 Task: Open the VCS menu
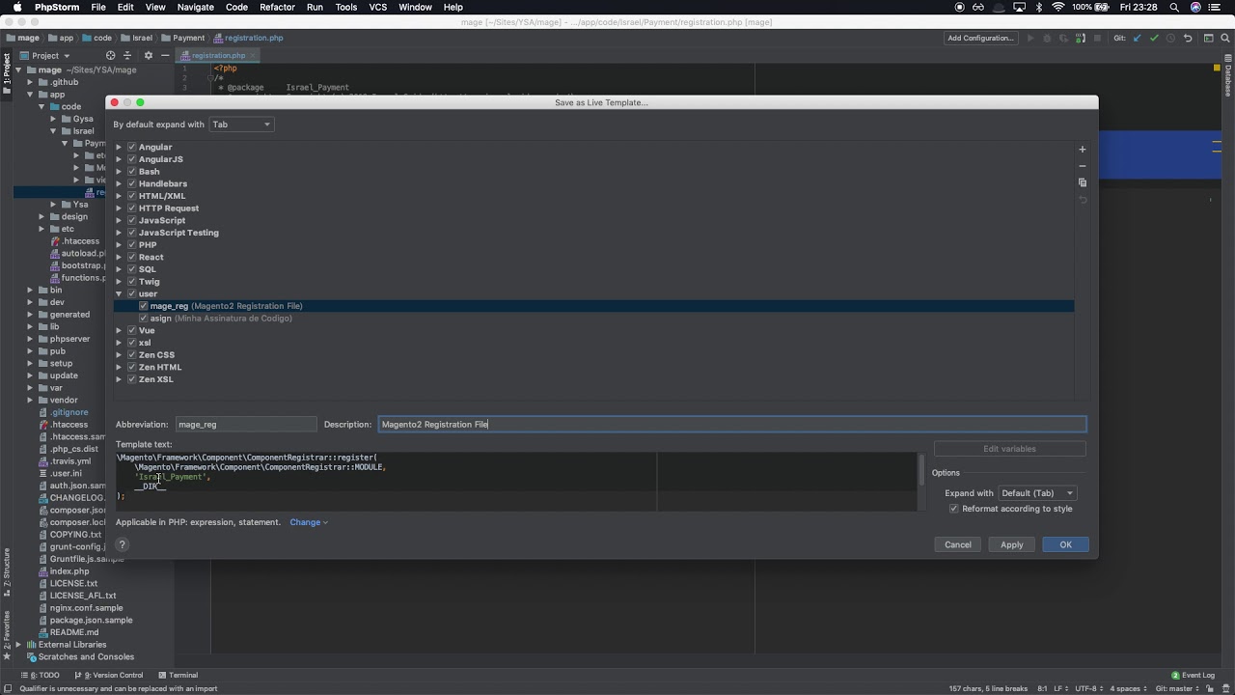[x=378, y=7]
